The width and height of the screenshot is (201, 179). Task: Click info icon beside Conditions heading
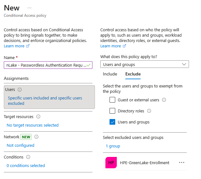[x=28, y=157]
